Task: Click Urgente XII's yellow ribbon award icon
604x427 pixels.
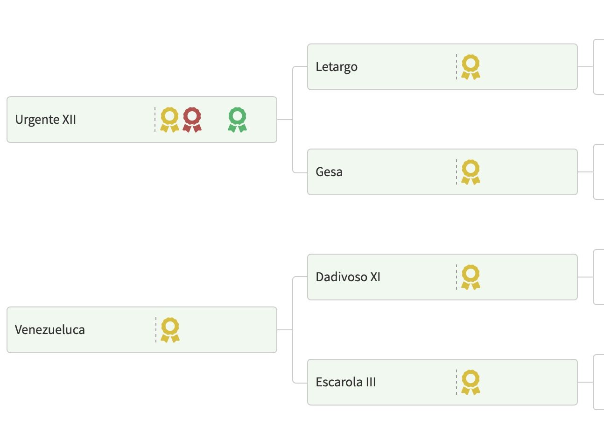Action: click(x=169, y=120)
